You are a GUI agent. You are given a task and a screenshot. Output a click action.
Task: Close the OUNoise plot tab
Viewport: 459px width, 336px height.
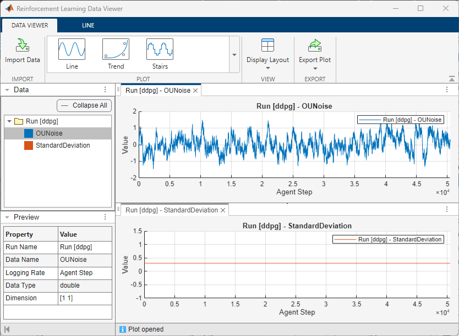coord(195,91)
